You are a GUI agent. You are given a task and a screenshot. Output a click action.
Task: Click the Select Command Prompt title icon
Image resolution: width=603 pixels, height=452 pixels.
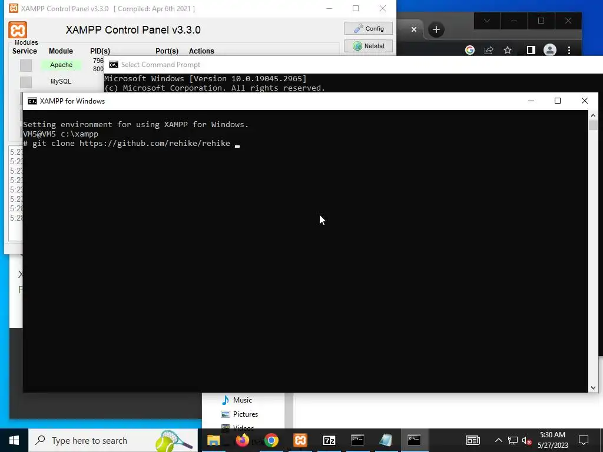coord(114,65)
